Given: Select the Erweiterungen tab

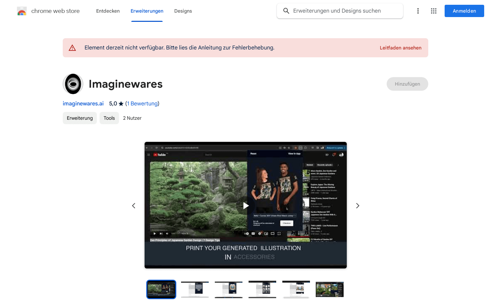Looking at the screenshot, I should [x=147, y=11].
